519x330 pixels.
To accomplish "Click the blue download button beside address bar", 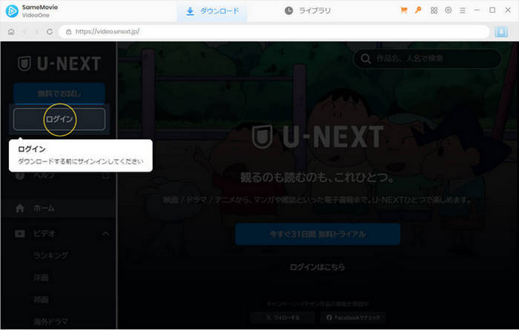I will pyautogui.click(x=501, y=32).
